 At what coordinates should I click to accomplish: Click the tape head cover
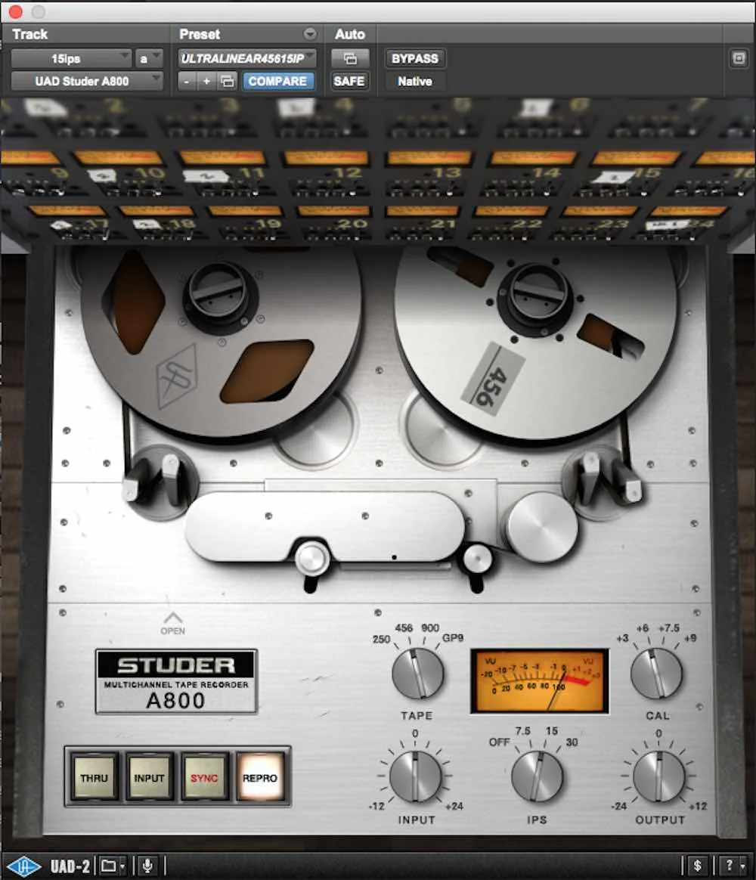[x=325, y=525]
